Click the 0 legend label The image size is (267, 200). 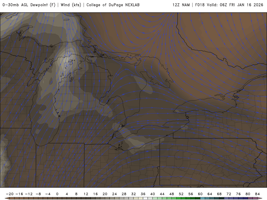tap(57, 194)
